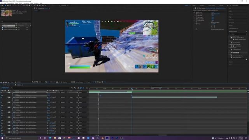Open the Composition menu
This screenshot has height=140, width=249.
tap(11, 3)
